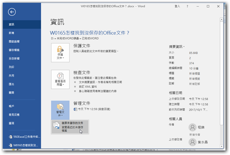Click the 相關日期 heading
This screenshot has width=230, height=155.
click(x=175, y=93)
